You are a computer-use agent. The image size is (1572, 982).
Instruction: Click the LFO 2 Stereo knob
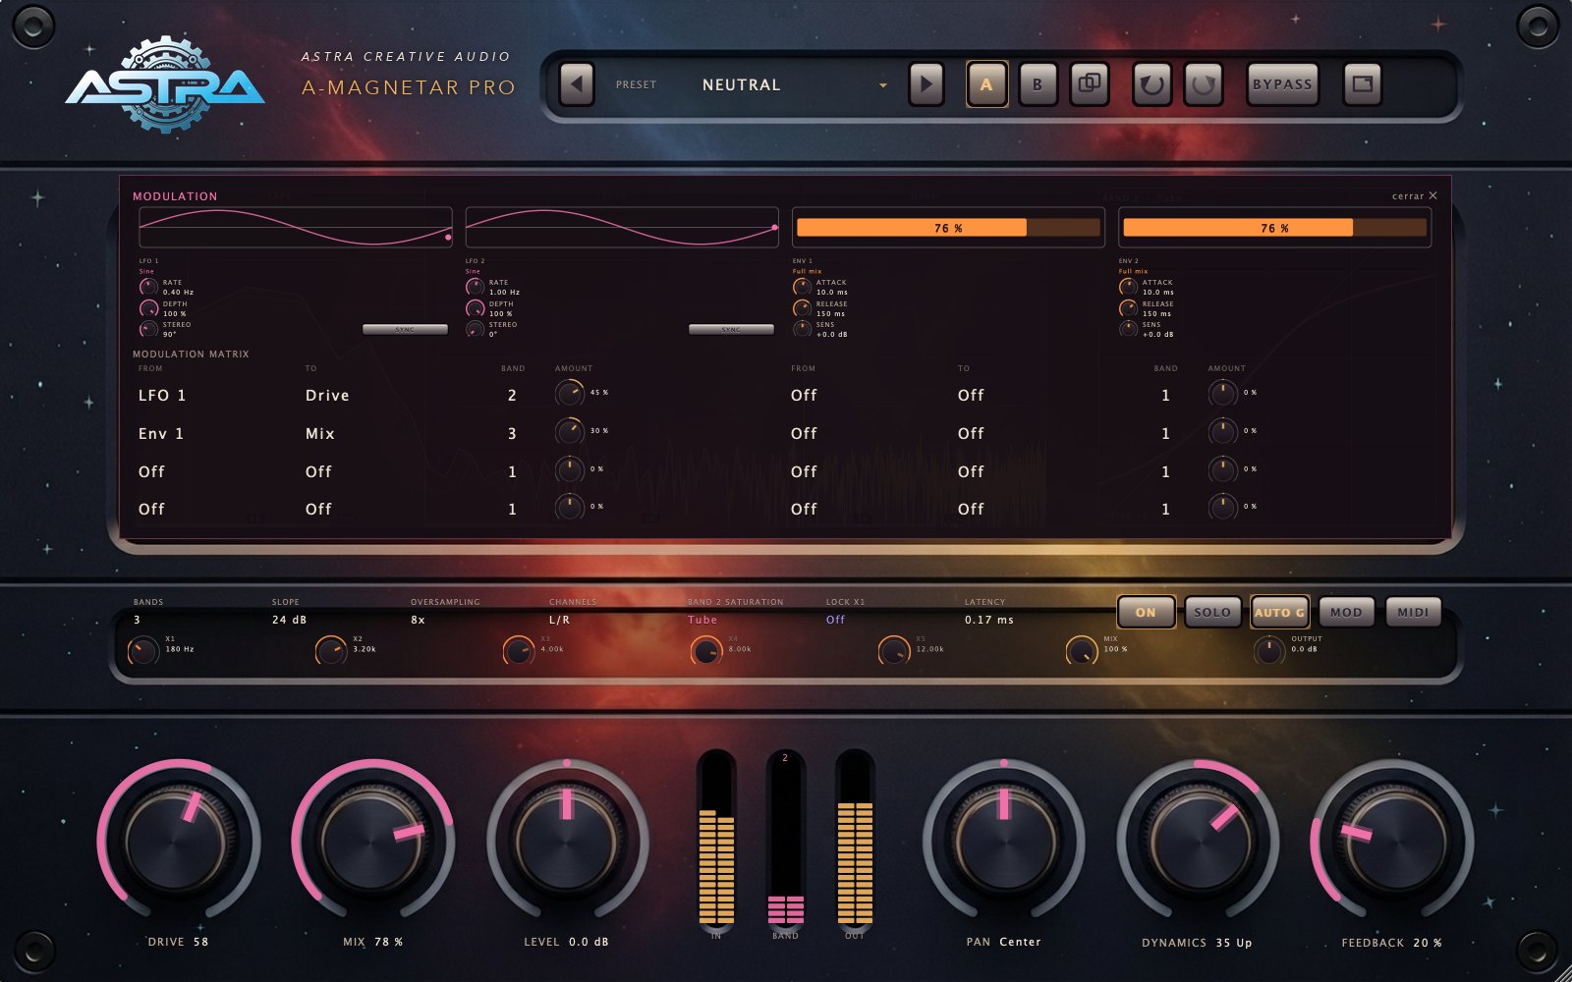475,329
